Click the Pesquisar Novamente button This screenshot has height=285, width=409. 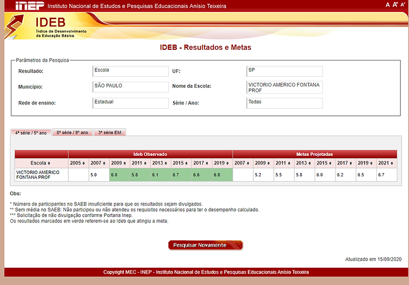tap(206, 245)
